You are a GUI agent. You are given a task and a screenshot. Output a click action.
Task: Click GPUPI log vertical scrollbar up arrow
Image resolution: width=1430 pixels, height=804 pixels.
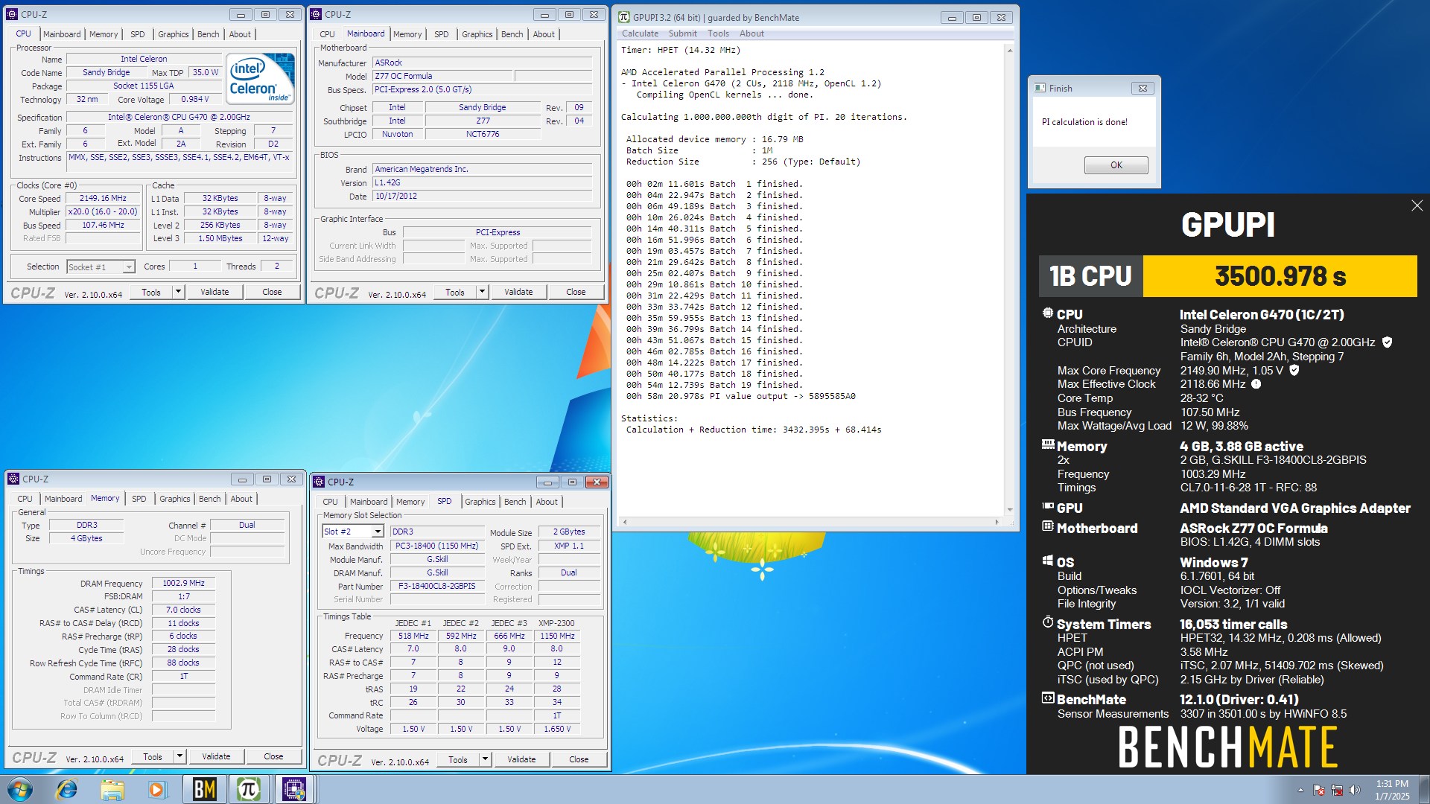pos(1010,51)
